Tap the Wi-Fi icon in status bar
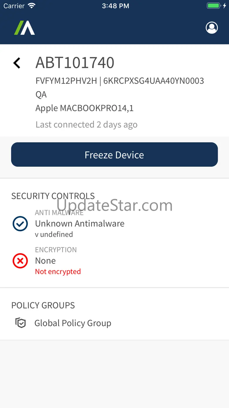Image resolution: width=229 pixels, height=408 pixels. point(31,6)
